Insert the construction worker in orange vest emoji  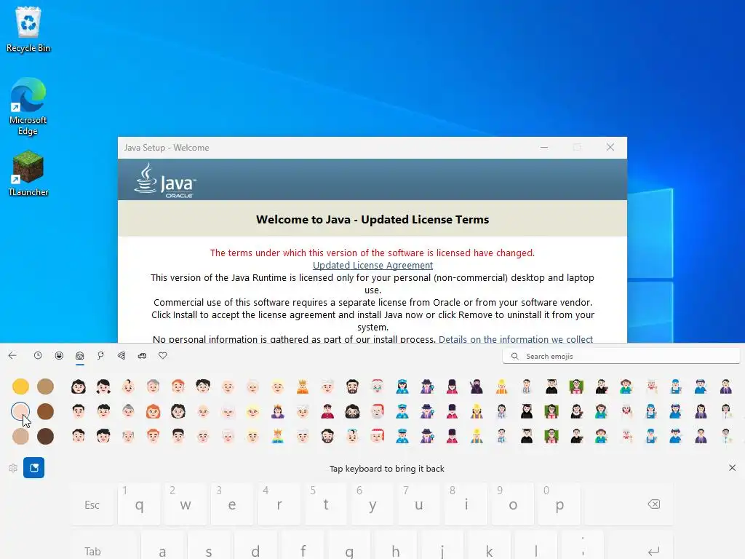click(502, 386)
